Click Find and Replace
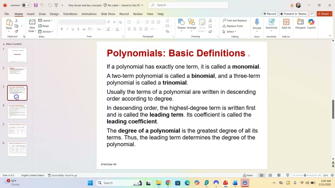 click(x=234, y=20)
